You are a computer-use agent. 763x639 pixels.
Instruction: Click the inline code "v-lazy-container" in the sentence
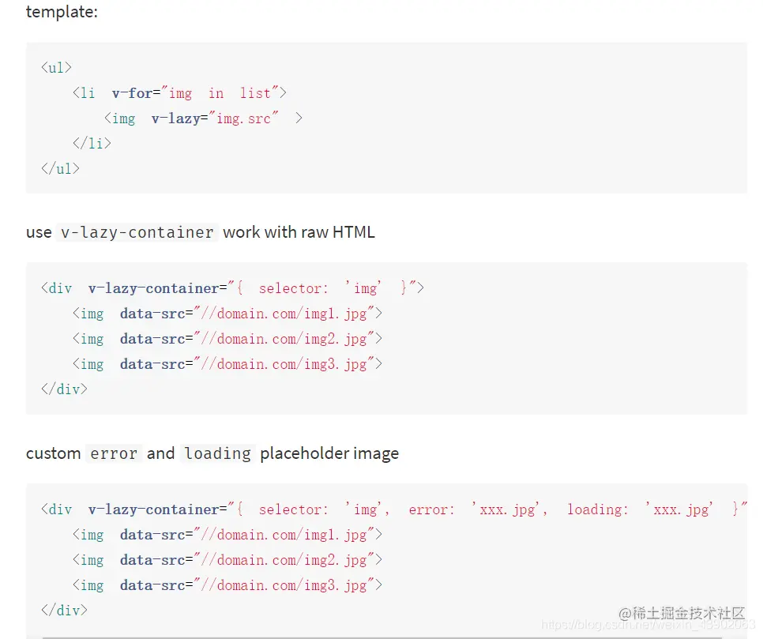137,232
